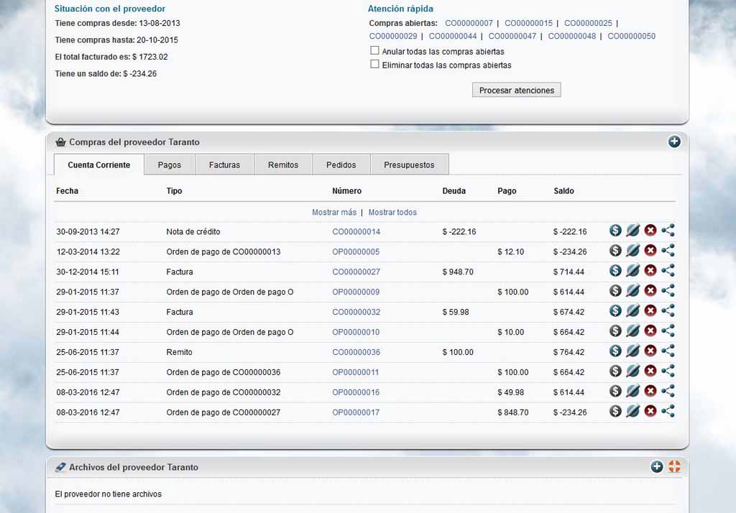Share the OP00000017 row
Image resolution: width=736 pixels, height=513 pixels.
point(668,411)
